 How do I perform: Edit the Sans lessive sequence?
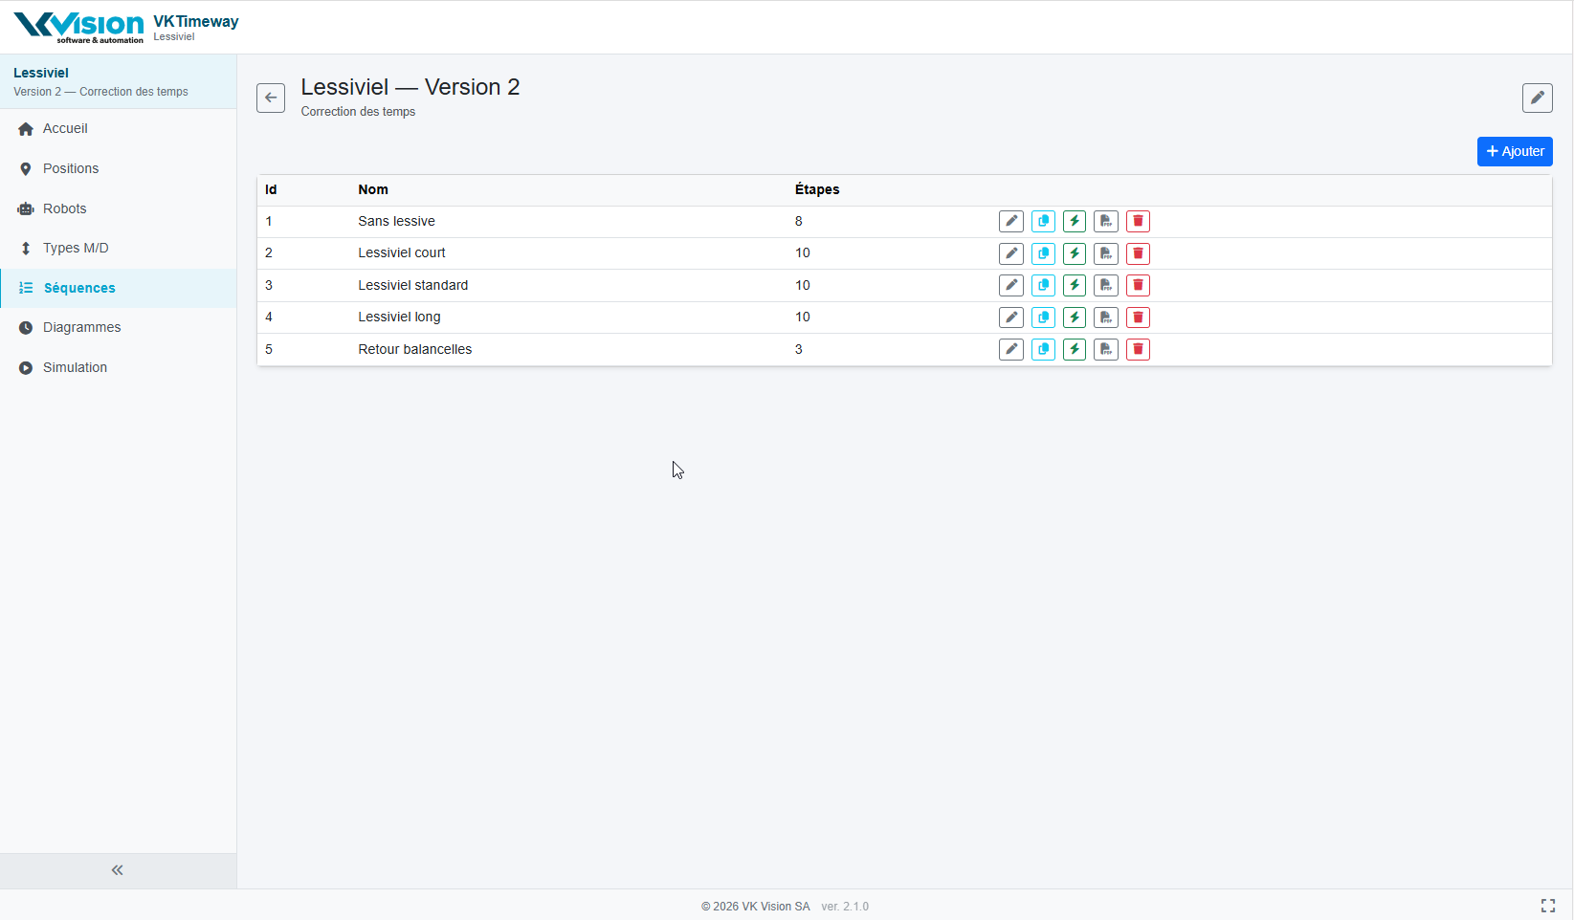point(1011,221)
